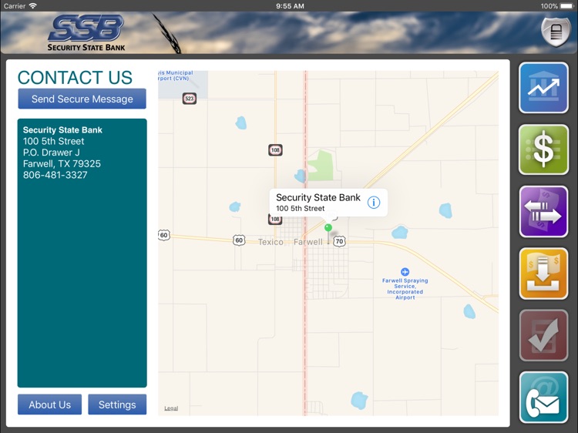
Task: Tap the route 70 shield near Farwell
Action: (339, 241)
